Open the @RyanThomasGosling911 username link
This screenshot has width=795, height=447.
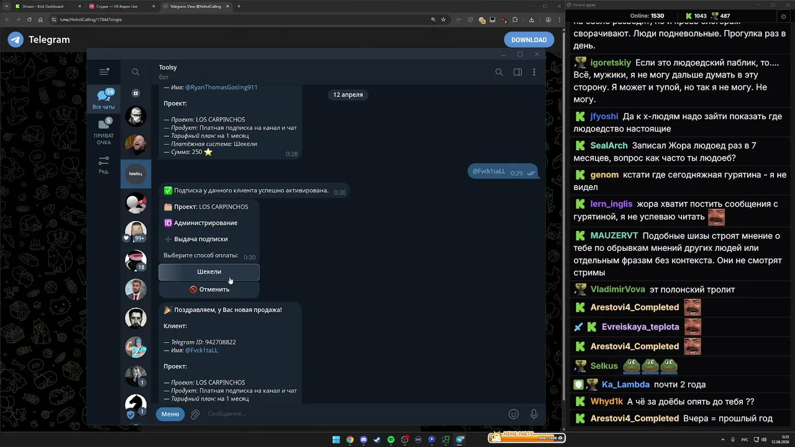(221, 88)
